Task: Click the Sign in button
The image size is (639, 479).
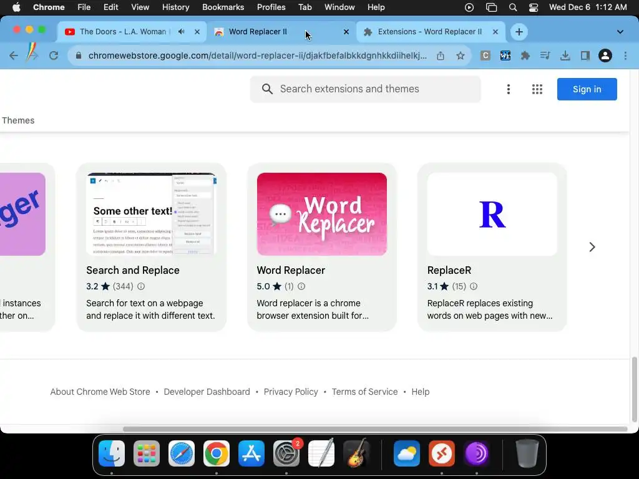Action: (x=587, y=89)
